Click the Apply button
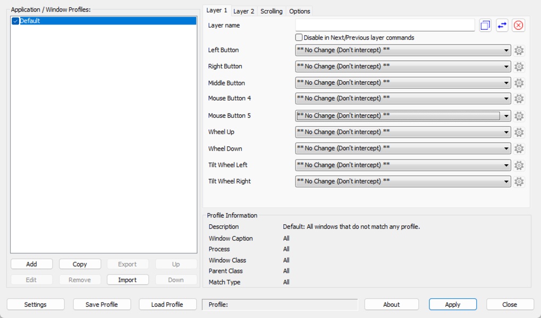Image resolution: width=541 pixels, height=318 pixels. [x=453, y=305]
